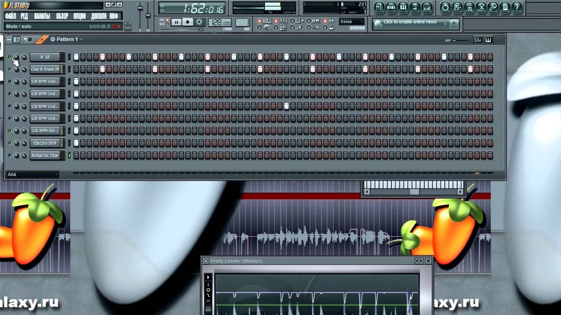Click the double-arrow icon in channel rack header

point(9,39)
